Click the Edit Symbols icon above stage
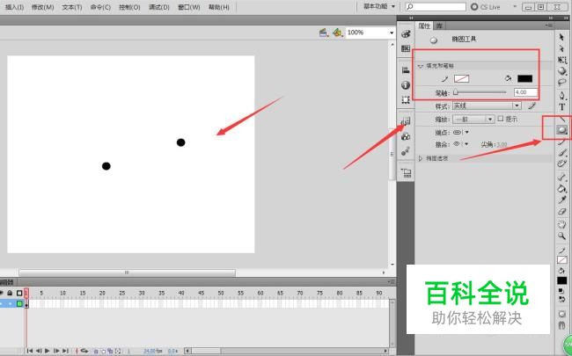 point(337,33)
